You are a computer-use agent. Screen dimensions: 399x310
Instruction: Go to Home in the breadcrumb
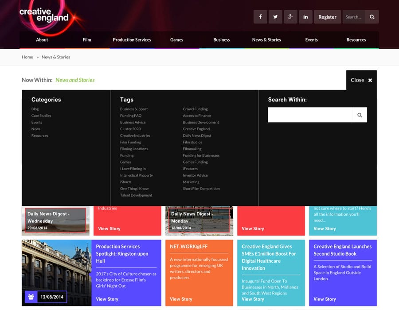[x=27, y=57]
